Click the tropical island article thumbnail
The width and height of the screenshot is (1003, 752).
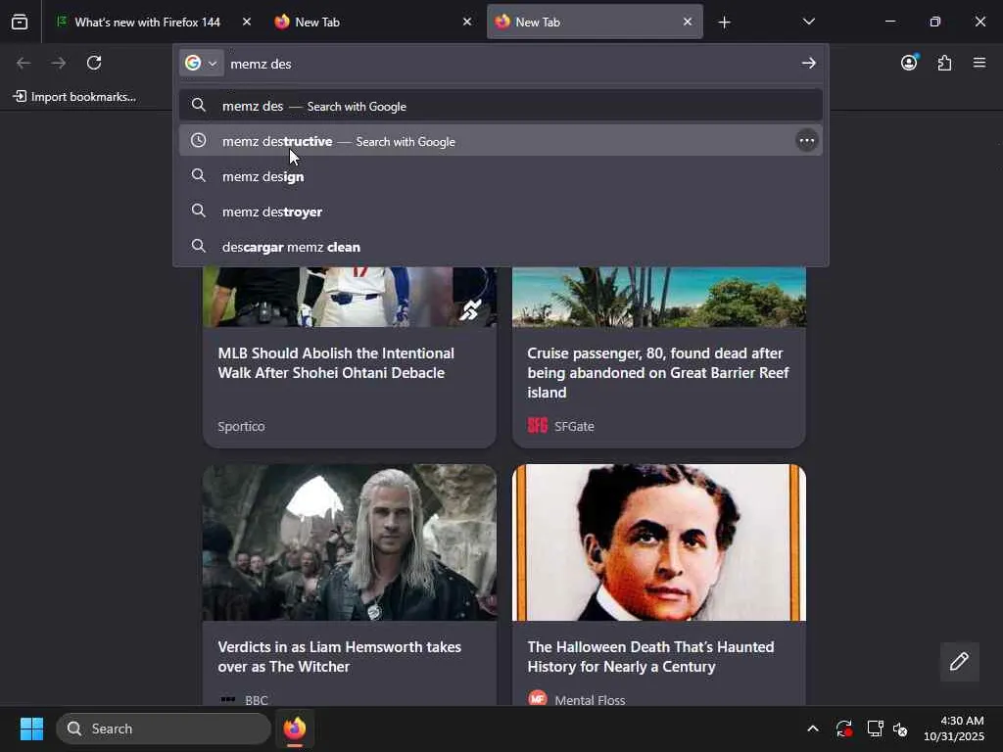pyautogui.click(x=659, y=297)
